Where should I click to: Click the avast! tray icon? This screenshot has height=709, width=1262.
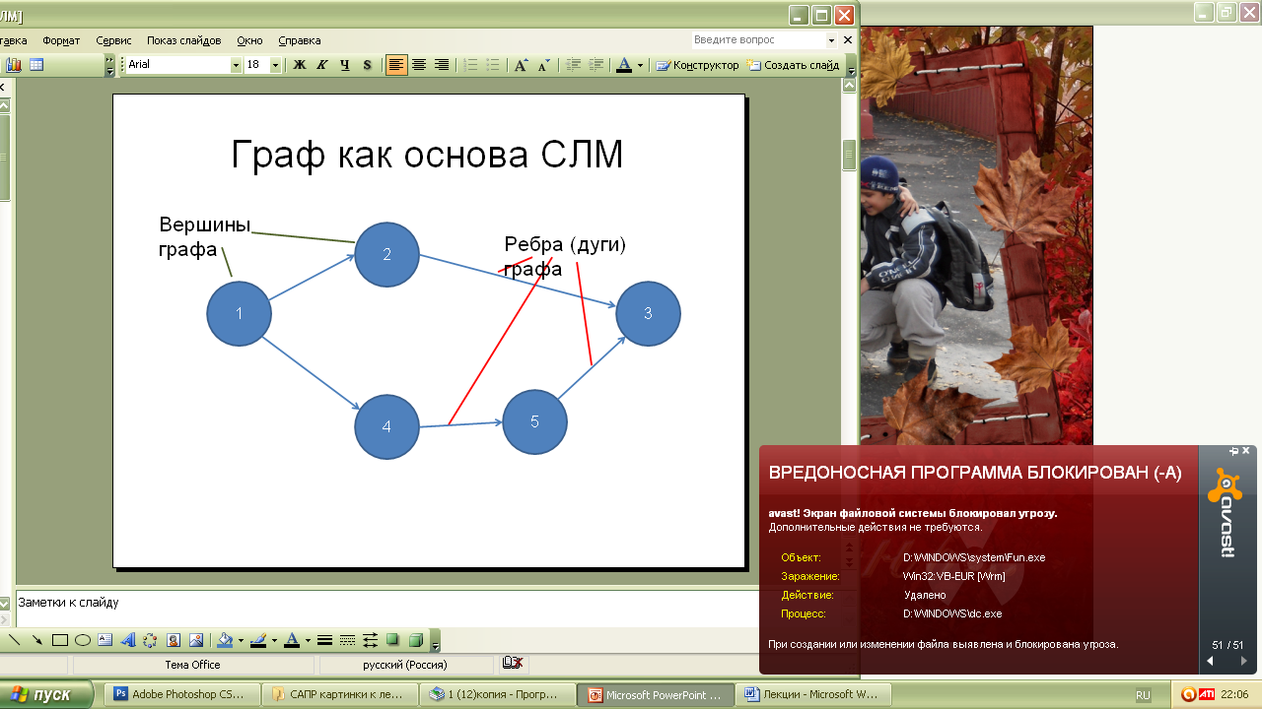(x=1191, y=694)
